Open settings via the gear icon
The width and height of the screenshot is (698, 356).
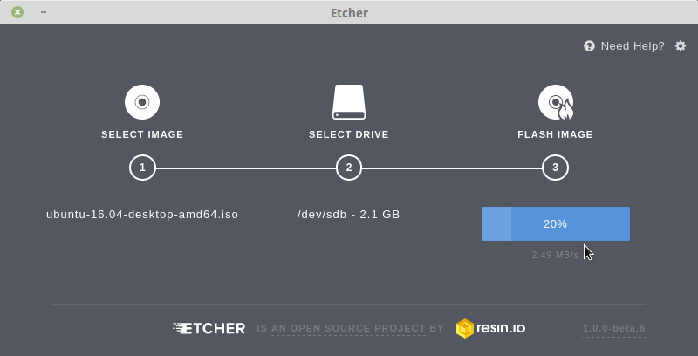pyautogui.click(x=681, y=45)
